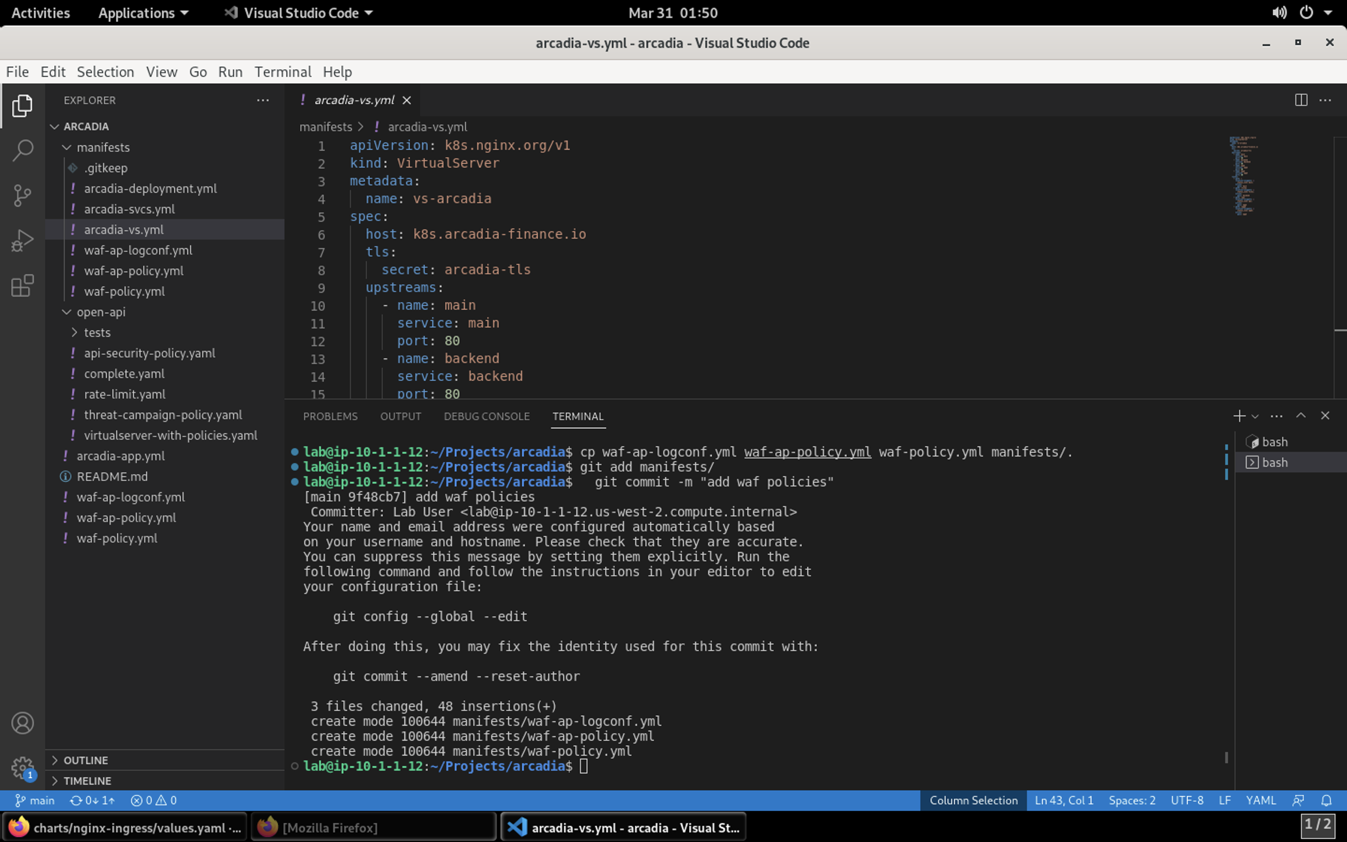
Task: Expand the OUTLINE section
Action: point(86,760)
